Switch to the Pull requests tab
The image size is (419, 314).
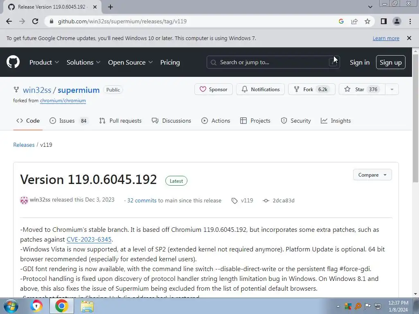[120, 121]
